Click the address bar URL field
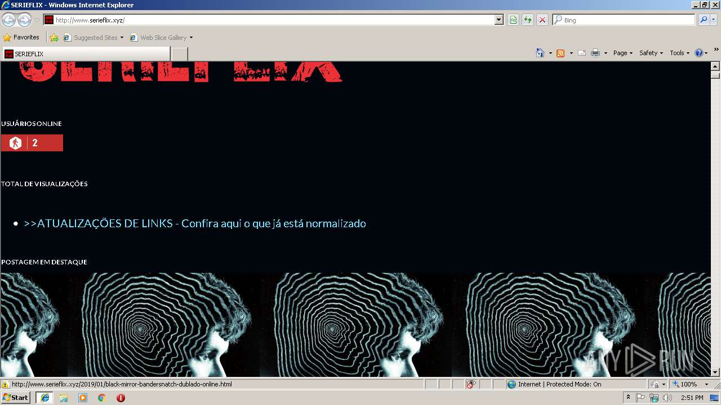This screenshot has width=721, height=405. coord(269,20)
